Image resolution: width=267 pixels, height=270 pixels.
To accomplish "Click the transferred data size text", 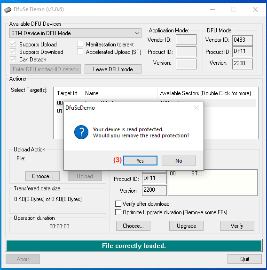I will click(48, 199).
